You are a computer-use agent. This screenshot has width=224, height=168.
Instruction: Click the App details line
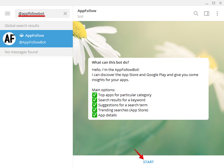[x=108, y=115]
